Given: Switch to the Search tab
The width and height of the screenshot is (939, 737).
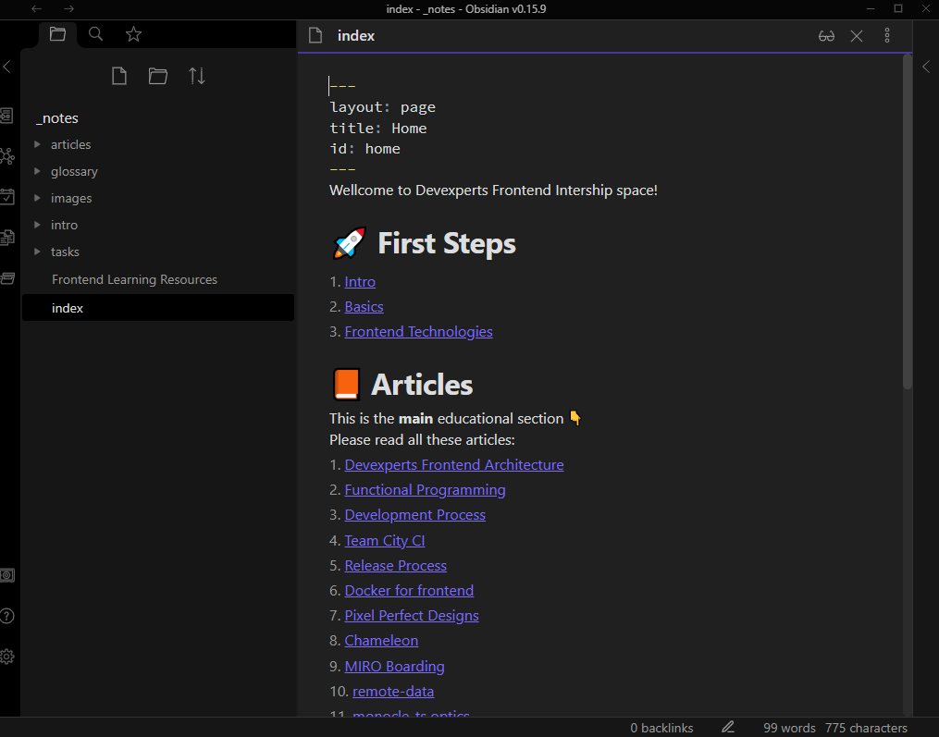Looking at the screenshot, I should tap(95, 34).
